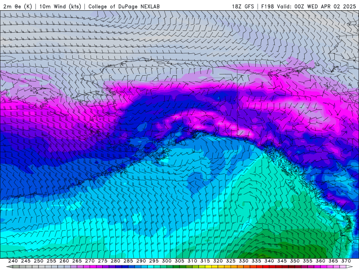Click the 'F198' forecast hour text
This screenshot has height=269, width=359.
coord(267,6)
